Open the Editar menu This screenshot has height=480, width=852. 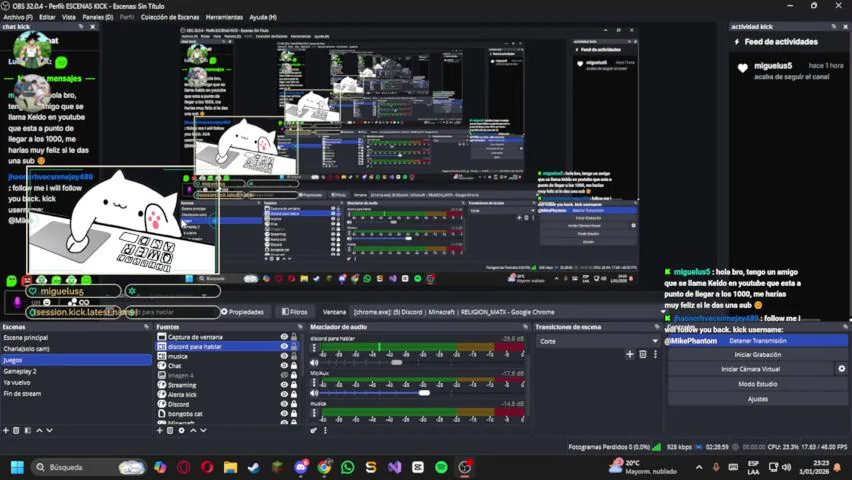(x=47, y=17)
